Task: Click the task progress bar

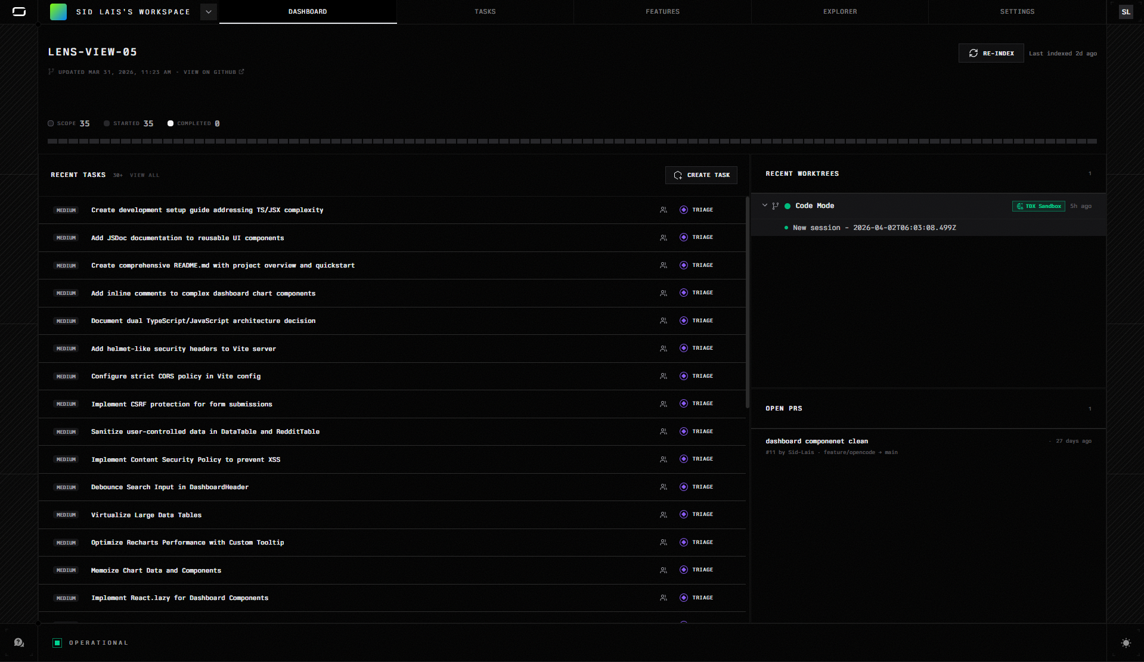Action: click(572, 141)
